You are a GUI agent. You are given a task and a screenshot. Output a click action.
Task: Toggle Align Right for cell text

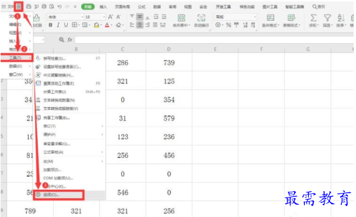click(148, 25)
